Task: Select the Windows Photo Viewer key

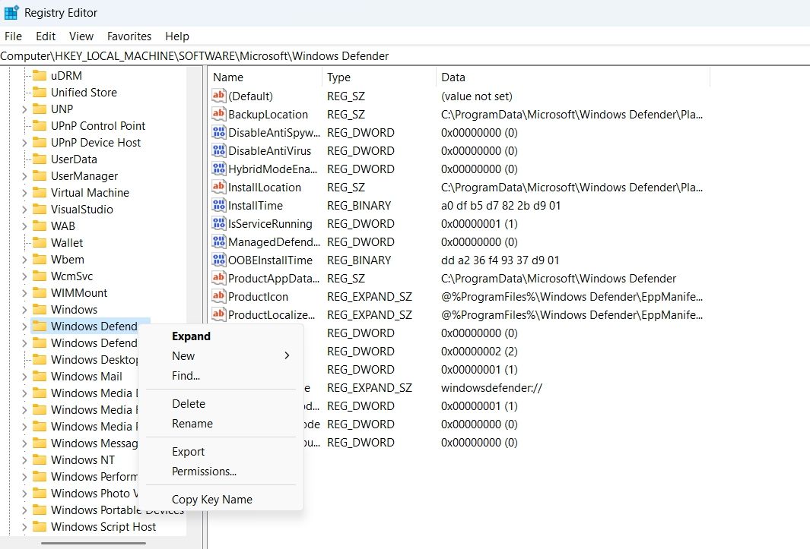Action: 94,494
